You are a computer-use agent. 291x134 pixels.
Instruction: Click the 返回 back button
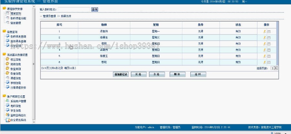tap(198, 74)
